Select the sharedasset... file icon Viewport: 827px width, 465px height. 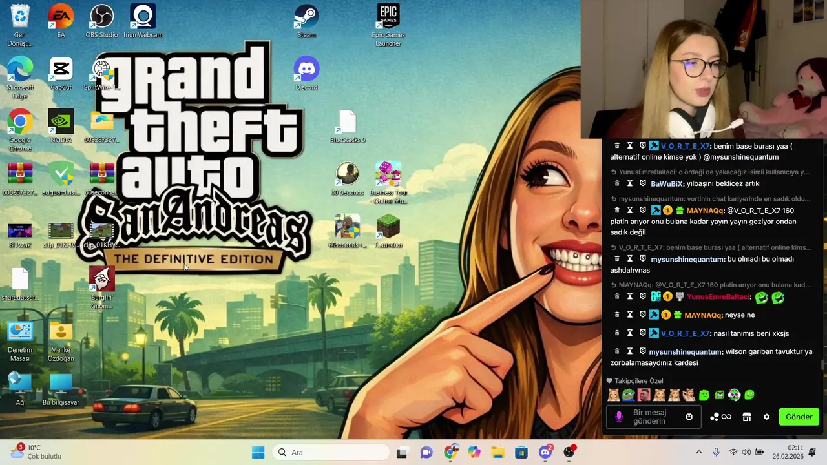[x=20, y=284]
